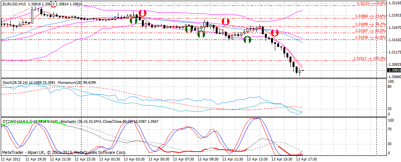Click price scale value 1.31670
Image resolution: width=401 pixels, height=162 pixels.
tap(394, 28)
